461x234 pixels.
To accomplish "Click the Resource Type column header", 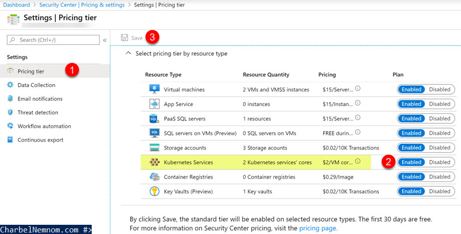I will [x=163, y=75].
